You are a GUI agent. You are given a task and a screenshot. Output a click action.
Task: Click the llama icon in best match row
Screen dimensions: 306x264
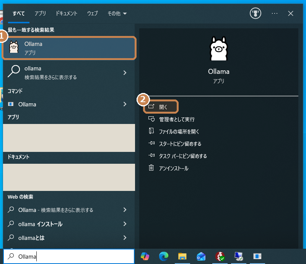[x=14, y=47]
